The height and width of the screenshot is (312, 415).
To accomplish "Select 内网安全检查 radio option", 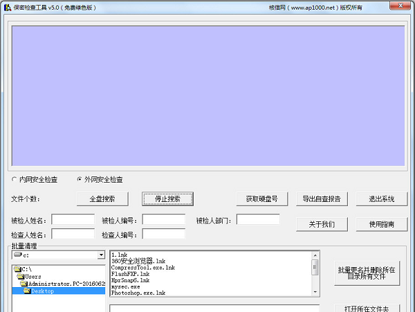I will point(15,180).
